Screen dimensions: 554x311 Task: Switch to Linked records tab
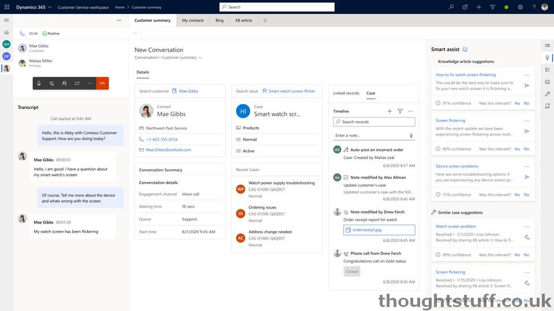click(x=346, y=93)
